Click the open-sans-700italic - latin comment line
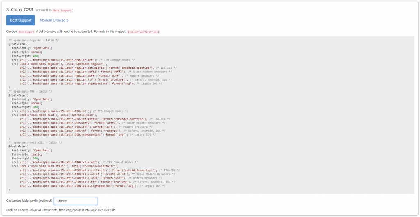 pos(35,143)
